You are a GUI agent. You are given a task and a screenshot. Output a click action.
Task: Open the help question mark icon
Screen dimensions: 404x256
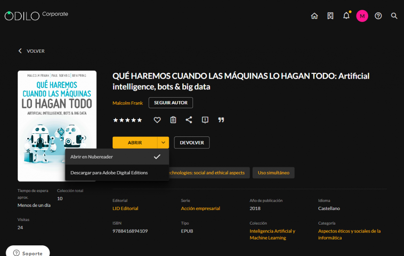pos(378,16)
